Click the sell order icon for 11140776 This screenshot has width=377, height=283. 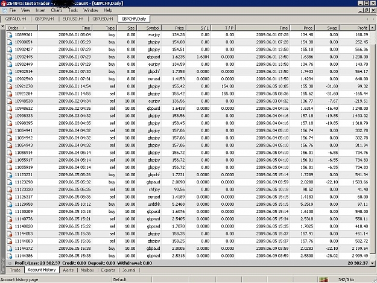(x=10, y=219)
